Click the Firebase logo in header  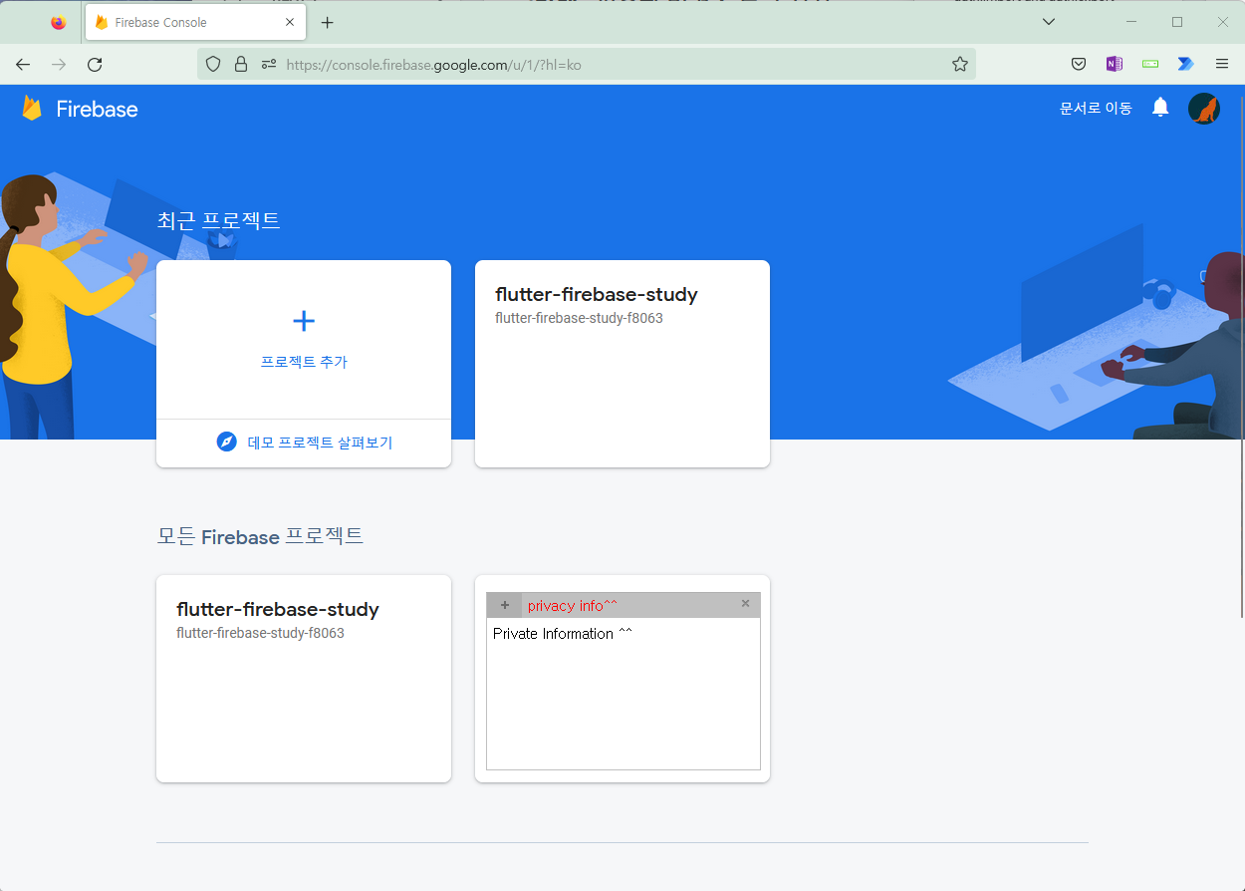[x=80, y=109]
